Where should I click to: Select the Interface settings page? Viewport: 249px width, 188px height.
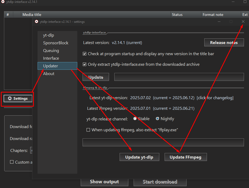(x=57, y=58)
